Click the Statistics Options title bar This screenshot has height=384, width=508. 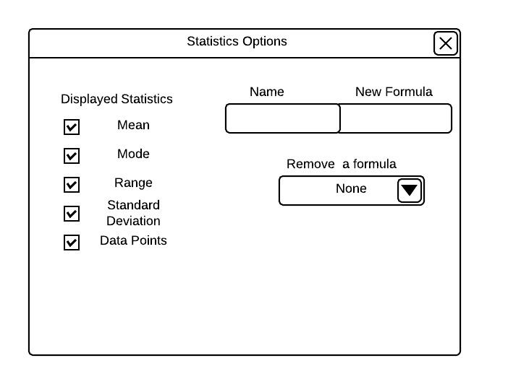point(237,41)
